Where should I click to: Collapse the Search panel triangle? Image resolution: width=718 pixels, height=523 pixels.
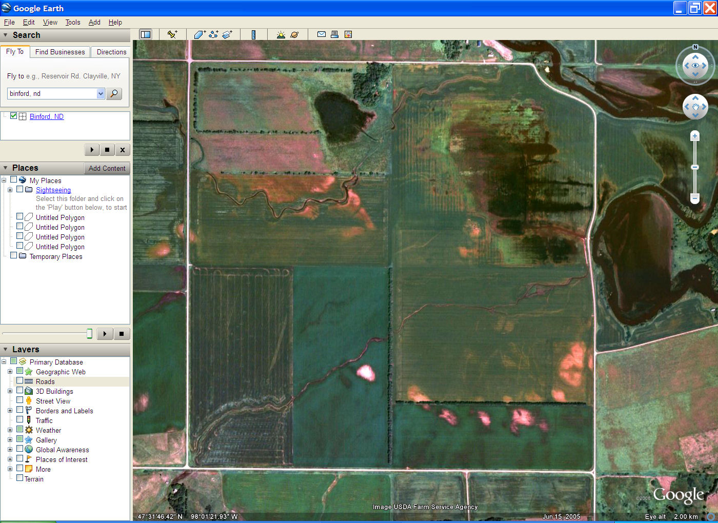(x=5, y=35)
